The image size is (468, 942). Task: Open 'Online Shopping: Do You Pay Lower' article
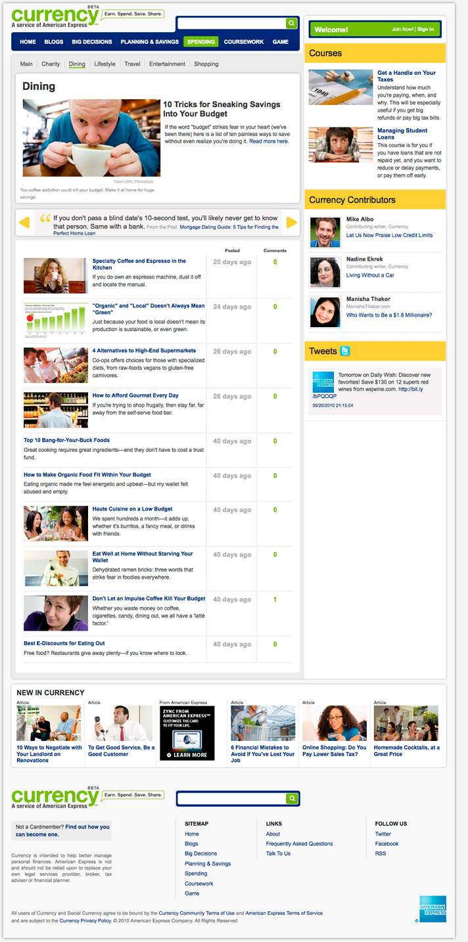tap(335, 751)
